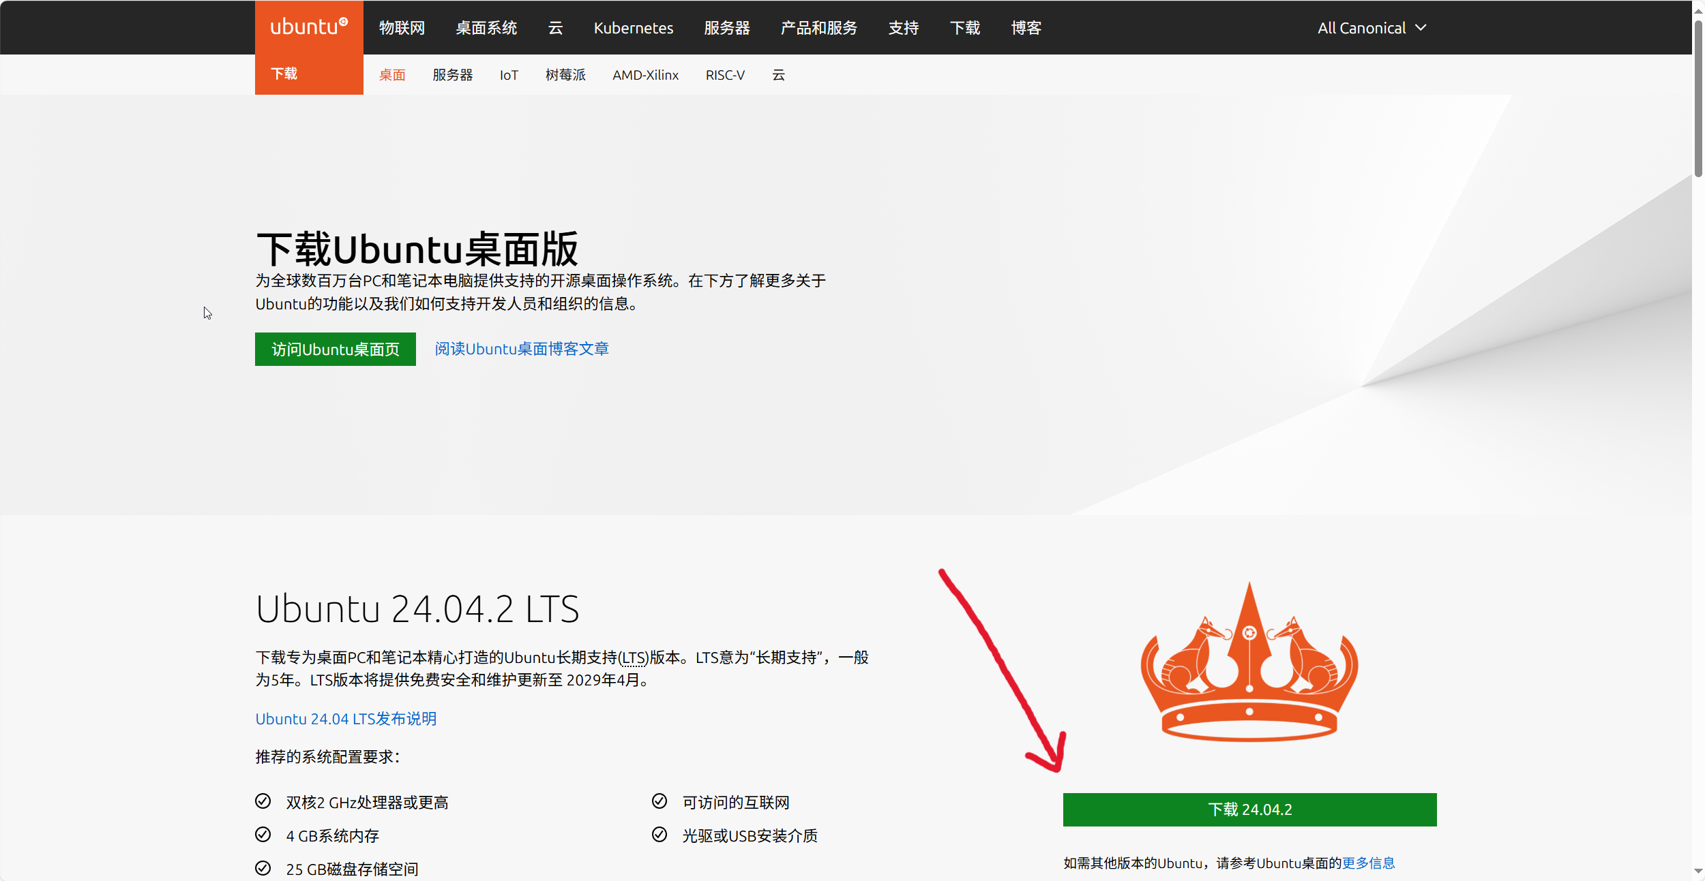1705x881 pixels.
Task: Click the 推荐的系统配置要求 text
Action: [328, 757]
